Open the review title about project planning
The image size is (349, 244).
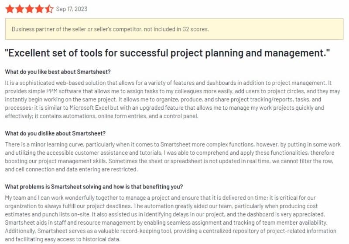click(168, 53)
